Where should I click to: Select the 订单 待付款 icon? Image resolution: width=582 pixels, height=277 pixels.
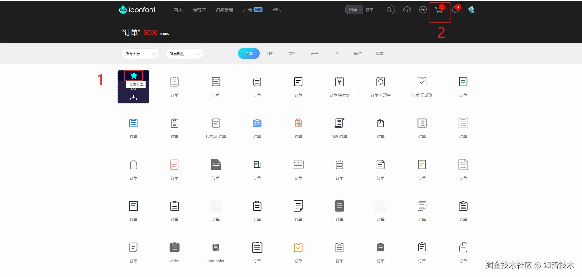[x=339, y=82]
